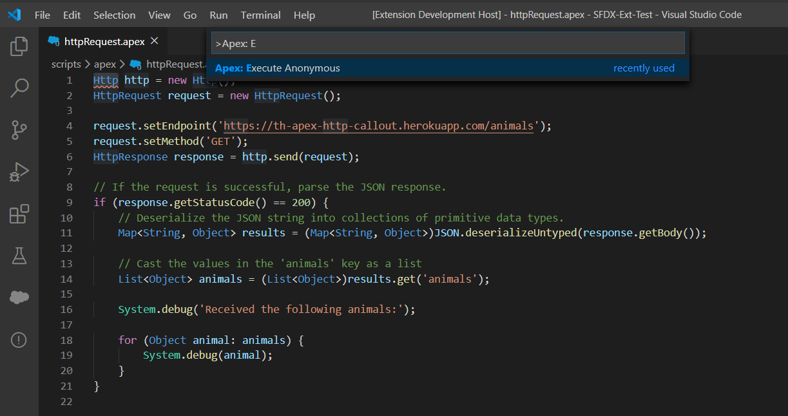Open the Help menu
The image size is (788, 416).
[x=304, y=15]
